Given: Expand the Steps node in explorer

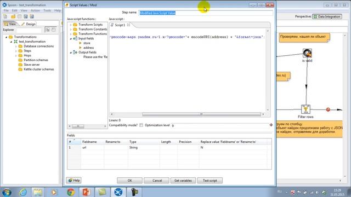Looking at the screenshot, I should 16,51.
